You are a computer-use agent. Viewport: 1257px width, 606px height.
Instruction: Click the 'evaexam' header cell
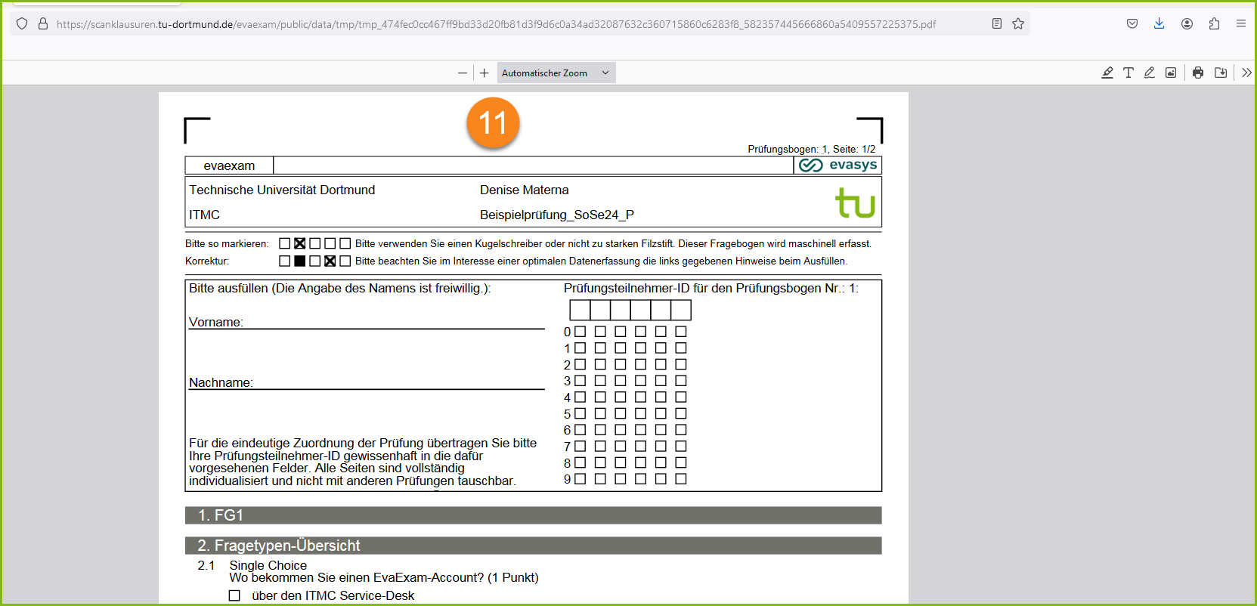229,165
